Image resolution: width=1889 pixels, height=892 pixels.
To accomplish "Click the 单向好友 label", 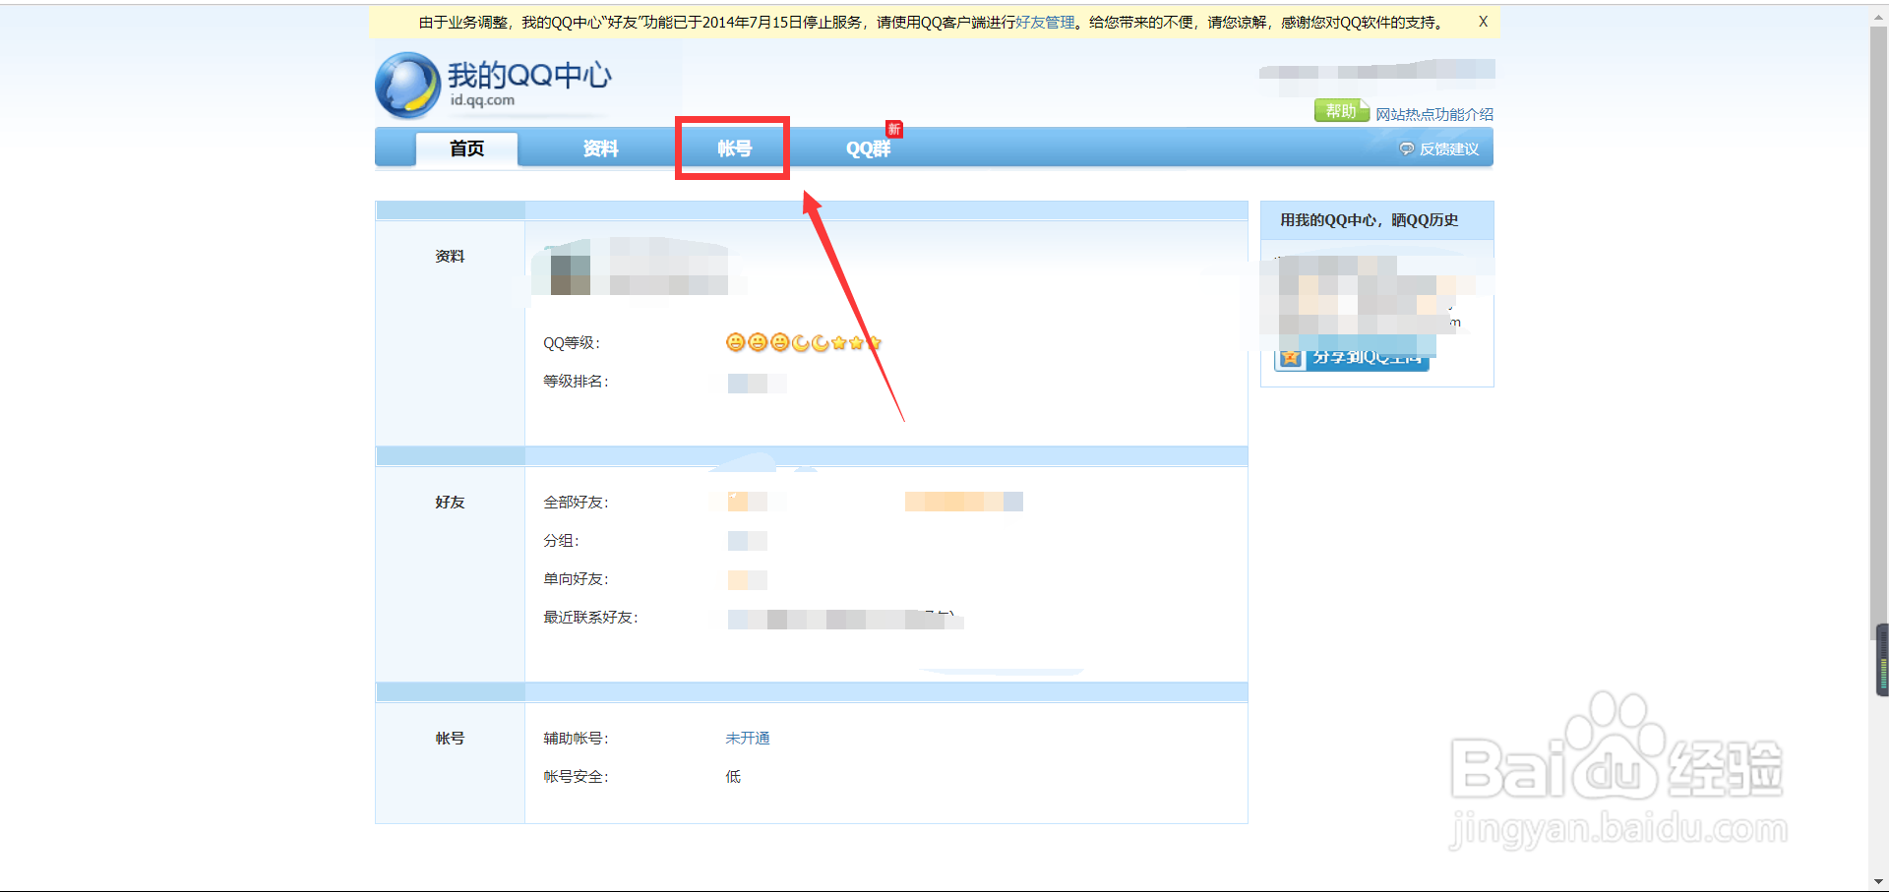I will (x=576, y=579).
